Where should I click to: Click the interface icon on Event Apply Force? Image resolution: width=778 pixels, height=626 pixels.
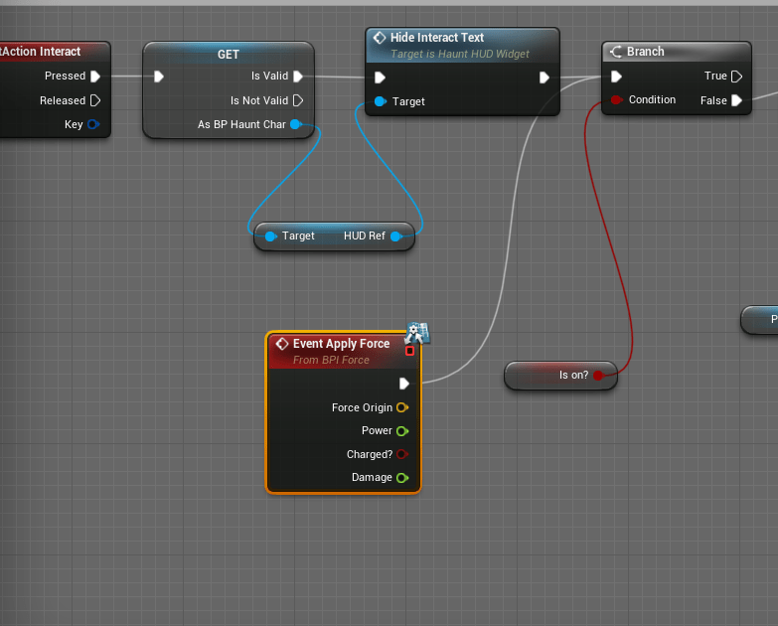pos(416,334)
